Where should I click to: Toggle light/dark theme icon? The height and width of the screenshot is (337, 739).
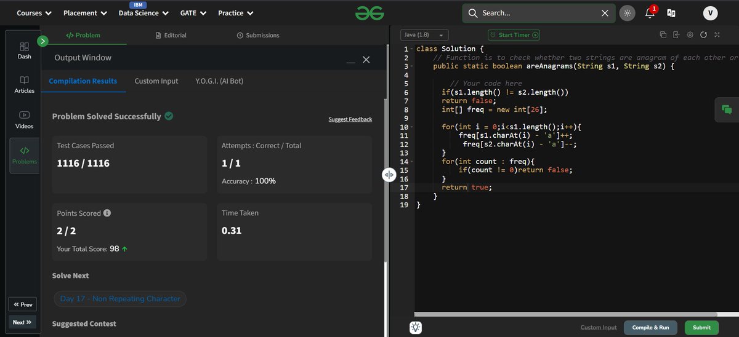click(x=627, y=13)
